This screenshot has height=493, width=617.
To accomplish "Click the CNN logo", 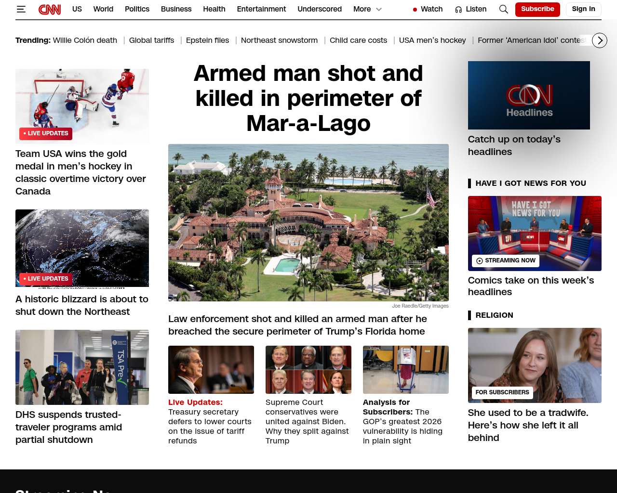I will pos(50,9).
